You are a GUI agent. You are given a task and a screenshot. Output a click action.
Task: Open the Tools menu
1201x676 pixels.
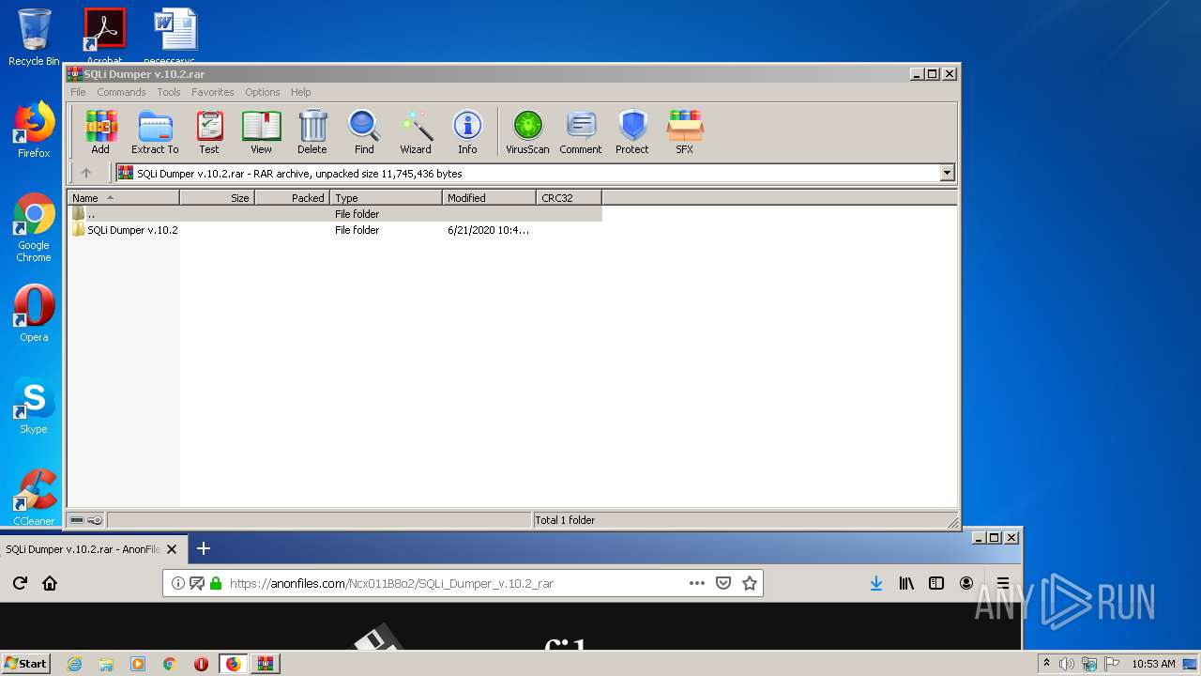[169, 92]
